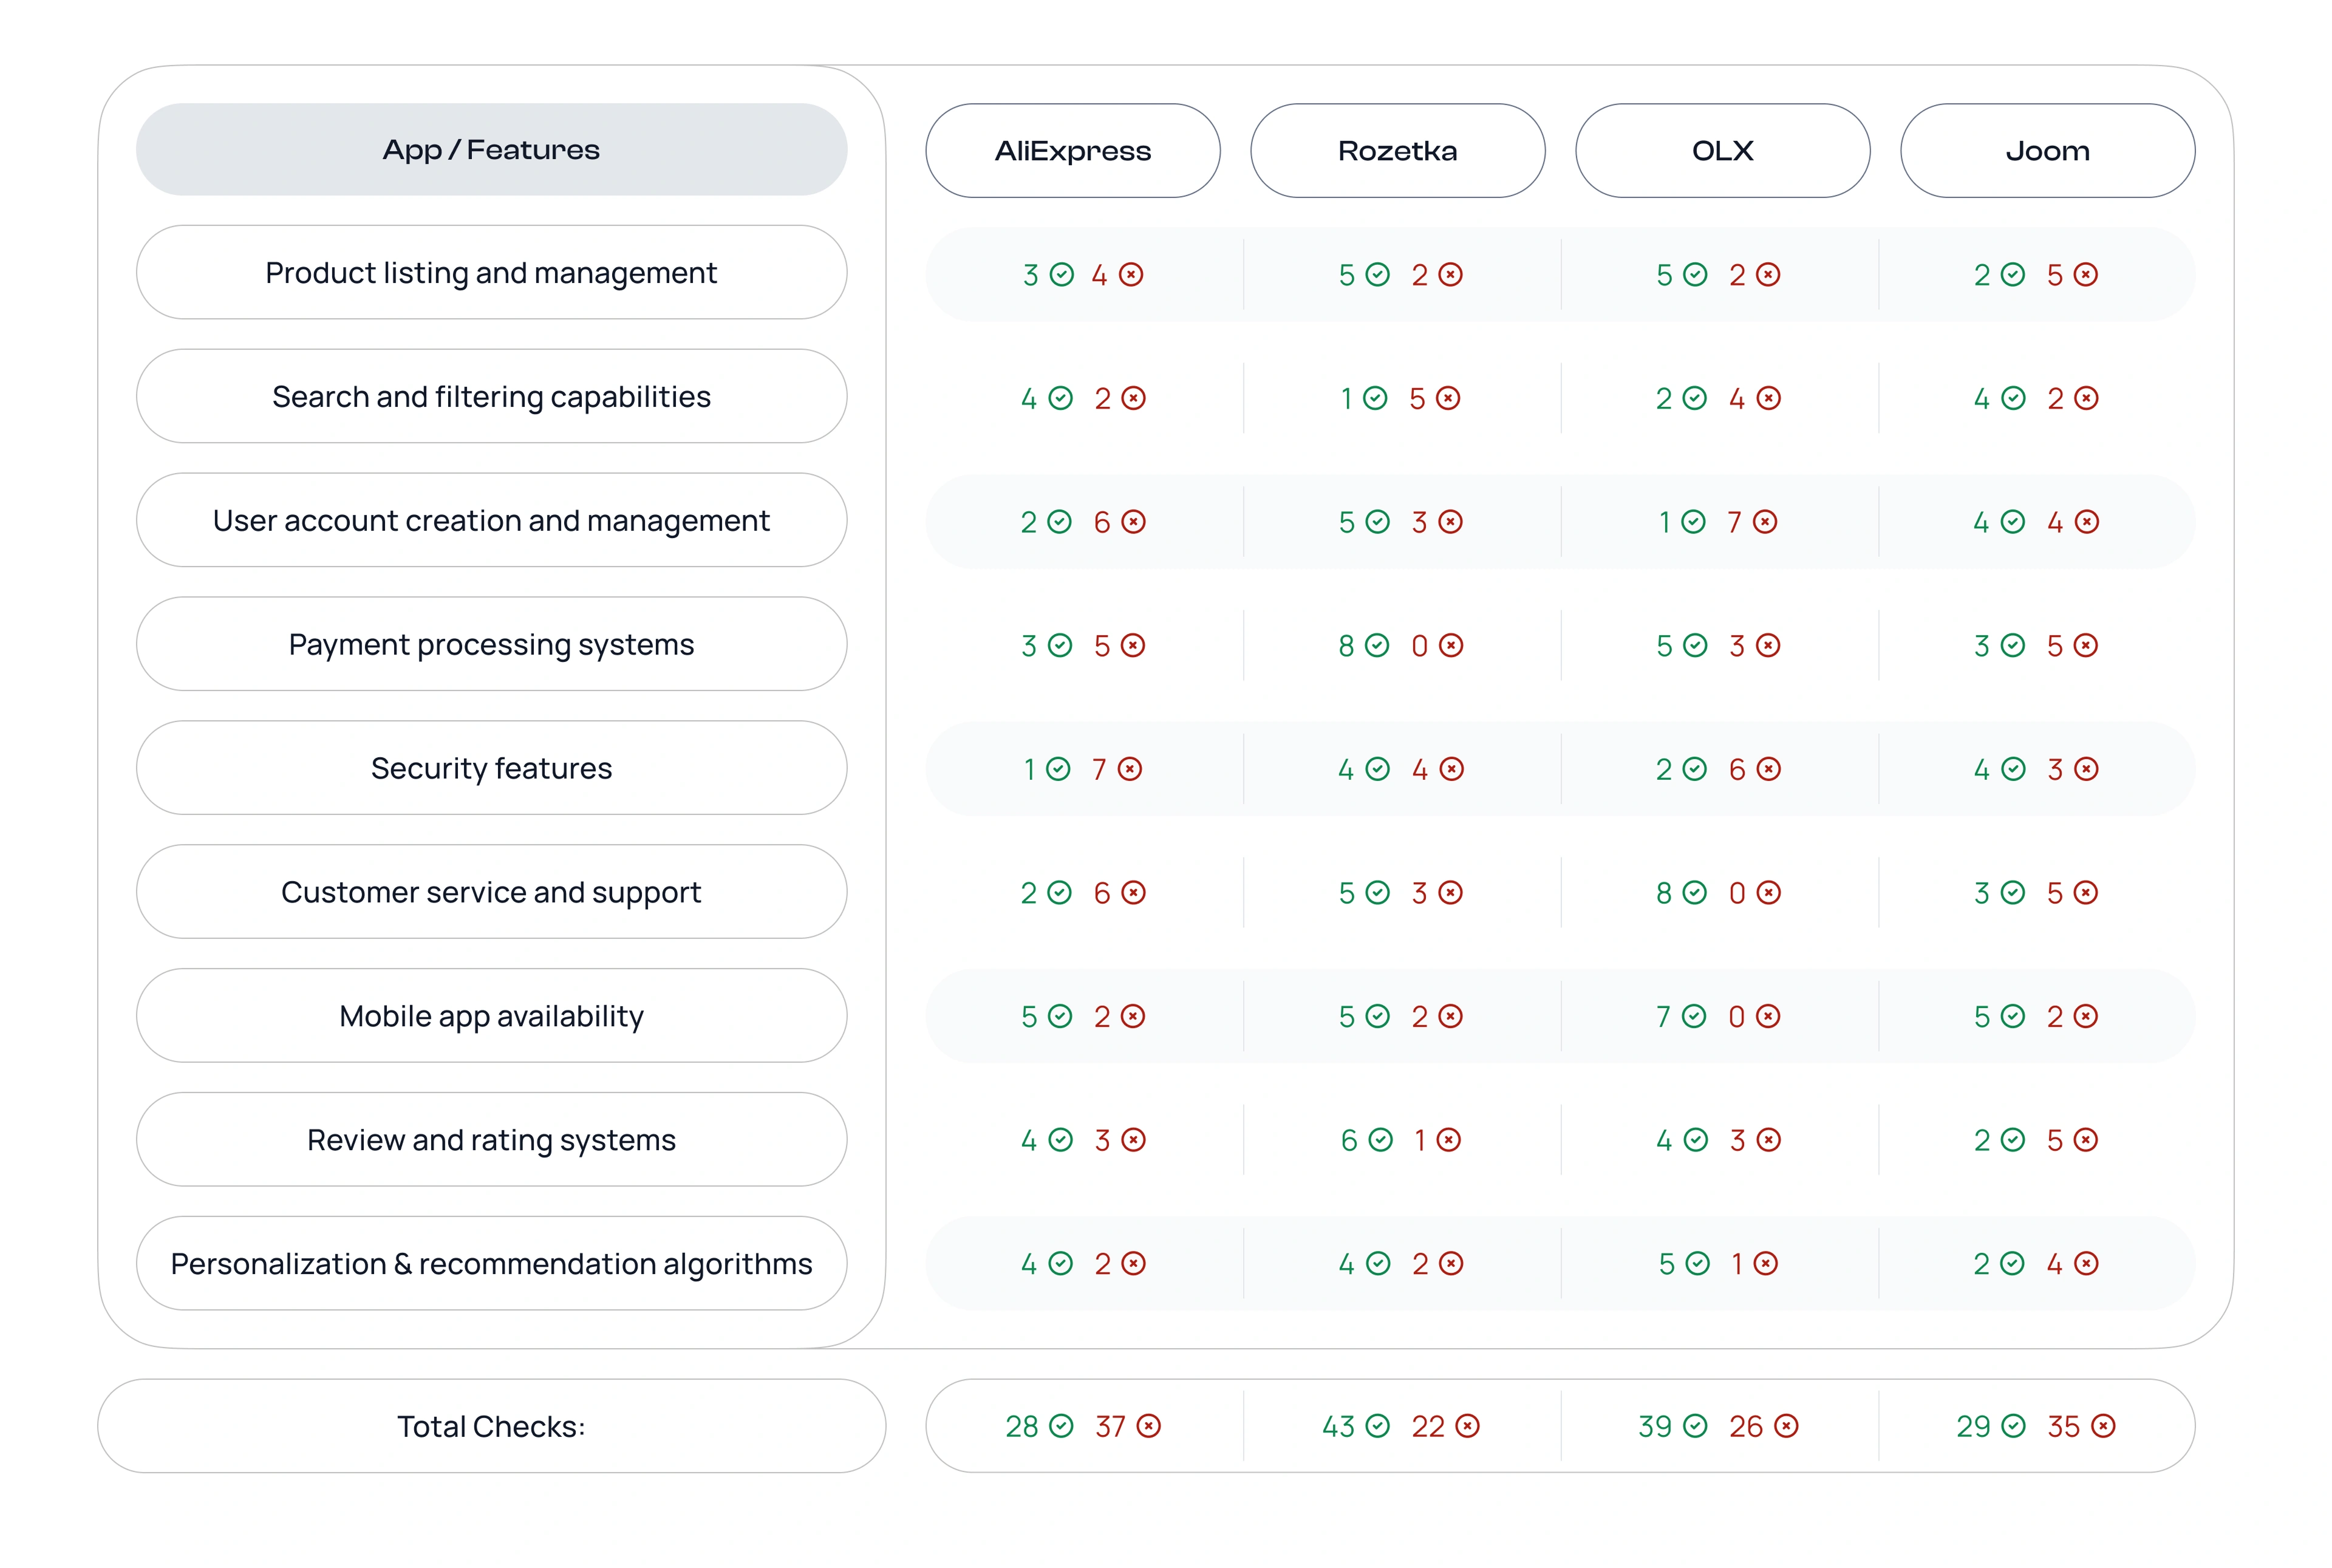Select the OLX column header
This screenshot has width=2332, height=1568.
1722,150
